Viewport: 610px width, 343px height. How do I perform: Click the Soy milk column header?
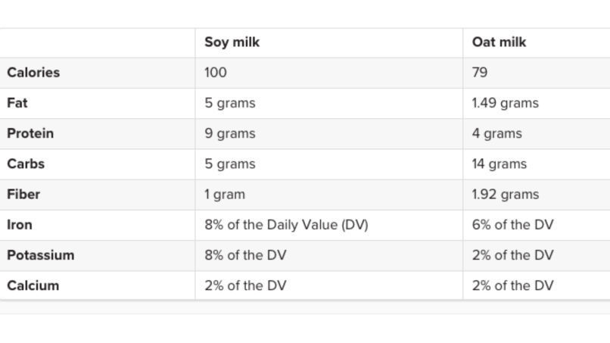pos(232,42)
